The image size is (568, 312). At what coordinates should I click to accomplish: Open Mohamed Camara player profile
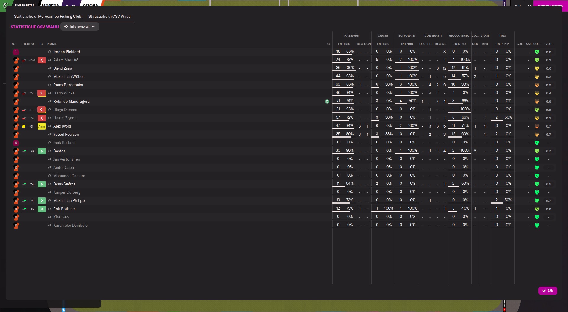pyautogui.click(x=69, y=176)
